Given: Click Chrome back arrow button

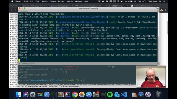Looking at the screenshot, I should point(12,10).
